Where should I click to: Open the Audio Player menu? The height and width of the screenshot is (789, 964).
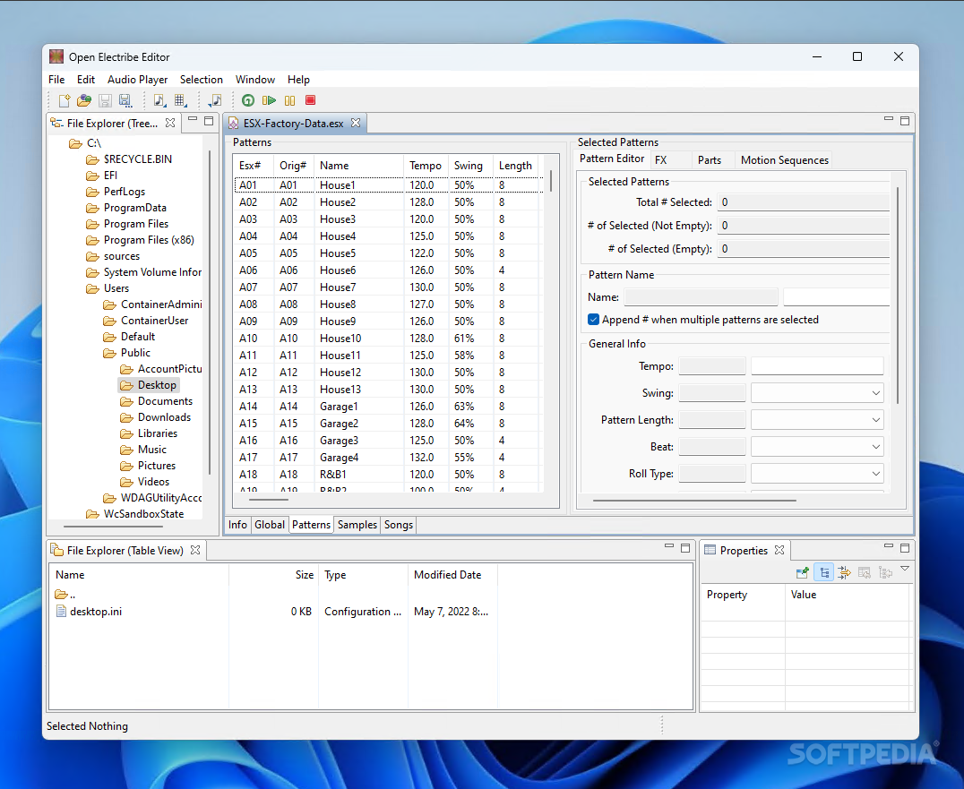(137, 80)
